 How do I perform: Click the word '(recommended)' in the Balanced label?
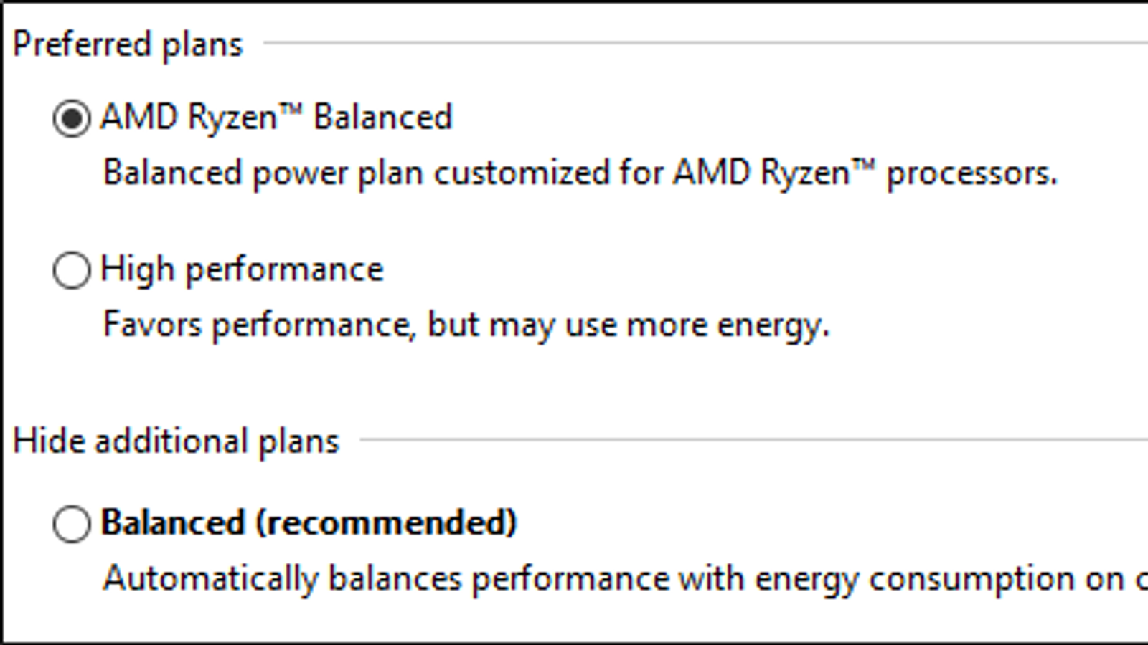pyautogui.click(x=386, y=522)
